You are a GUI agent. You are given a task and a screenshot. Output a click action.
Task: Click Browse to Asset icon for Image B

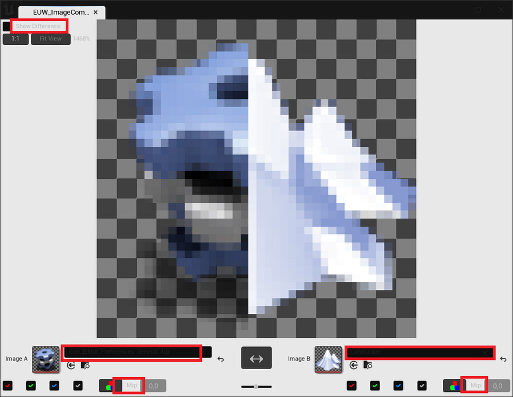pyautogui.click(x=369, y=366)
